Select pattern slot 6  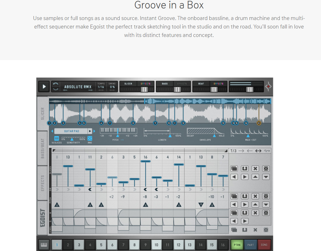click(x=112, y=245)
